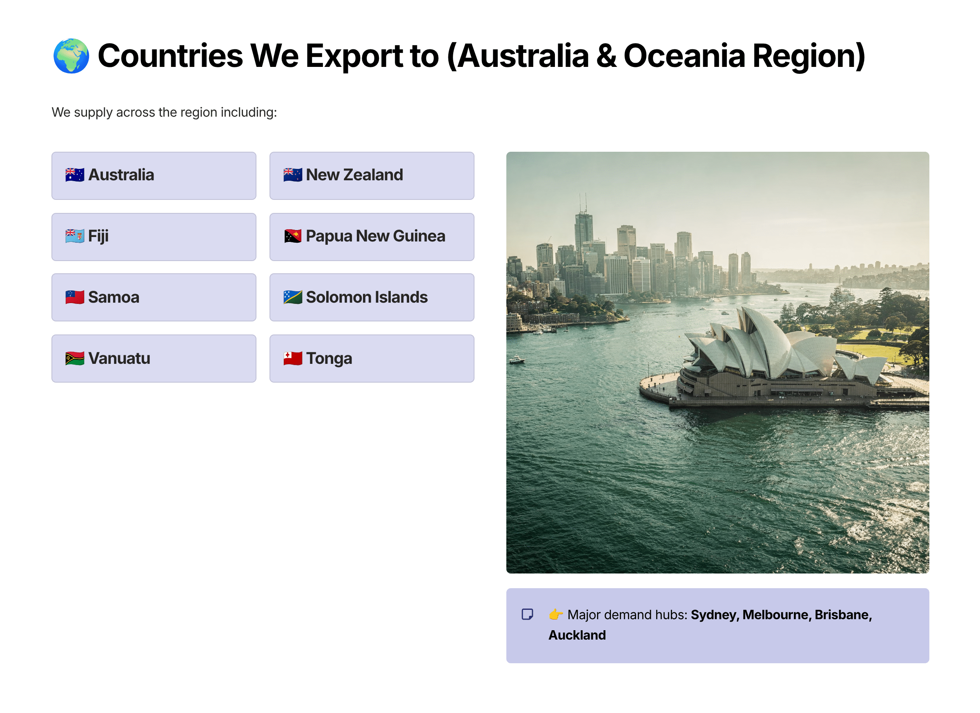Screen dimensions: 980x713
Task: Open the Papua New Guinea country card
Action: pos(372,237)
